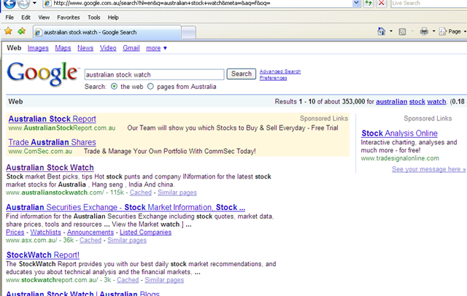The width and height of the screenshot is (467, 296).
Task: Click the Google Search button
Action: pyautogui.click(x=242, y=74)
